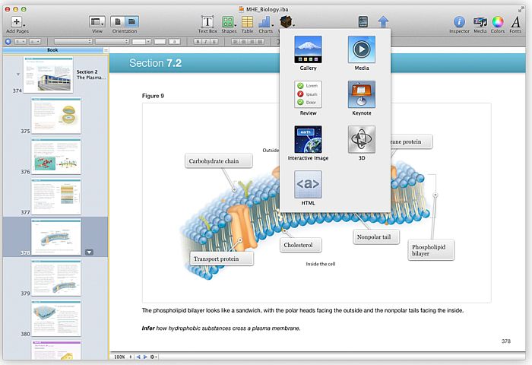Switch to portrait orientation
The image size is (532, 365).
click(x=118, y=22)
